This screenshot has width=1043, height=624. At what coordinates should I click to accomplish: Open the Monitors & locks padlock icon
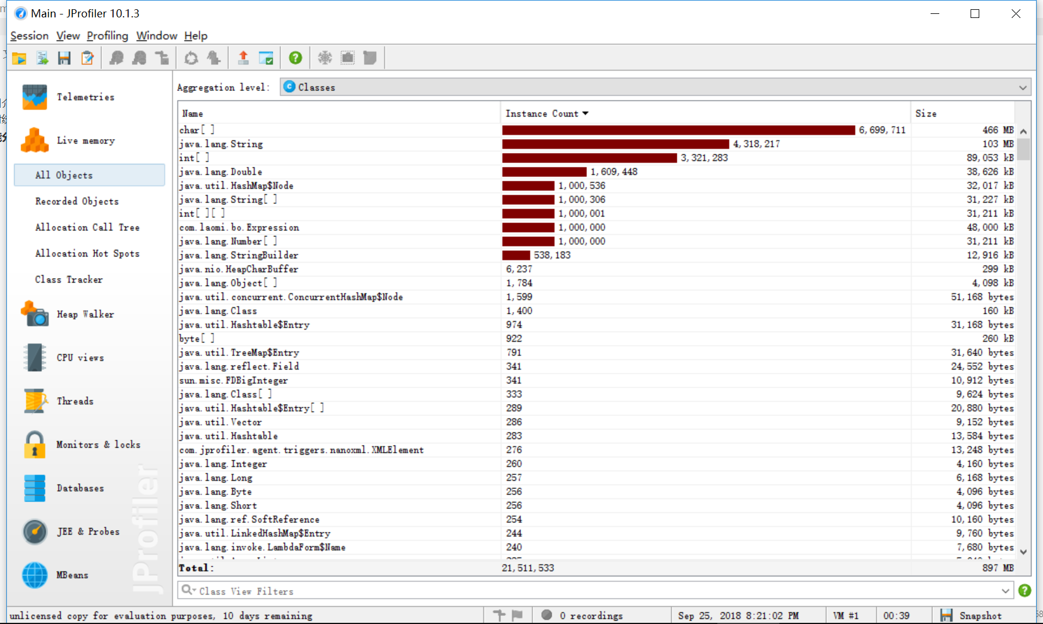35,444
